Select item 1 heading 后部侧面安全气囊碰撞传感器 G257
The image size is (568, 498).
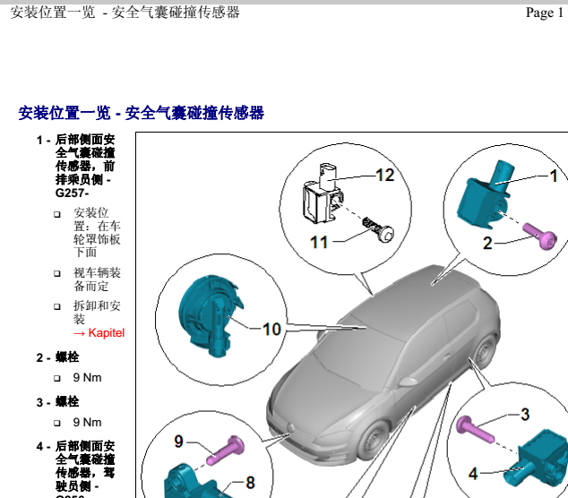(x=85, y=167)
